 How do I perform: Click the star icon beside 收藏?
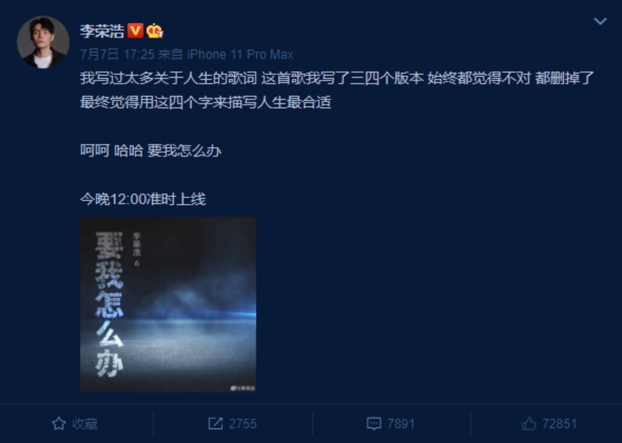pos(59,424)
